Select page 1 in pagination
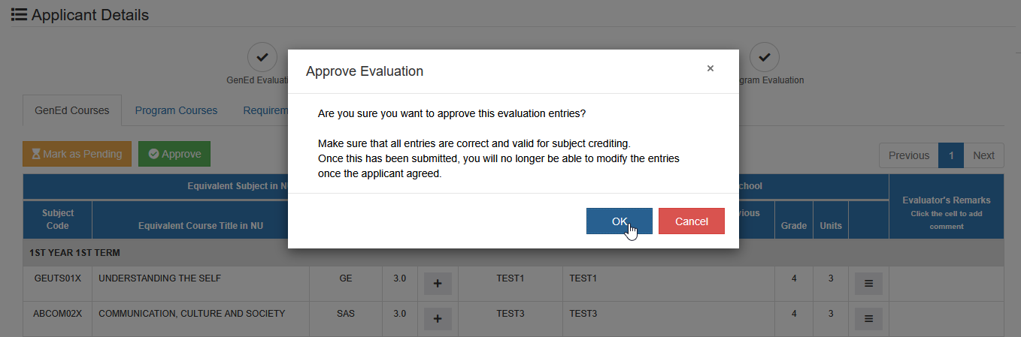This screenshot has width=1021, height=337. (951, 155)
